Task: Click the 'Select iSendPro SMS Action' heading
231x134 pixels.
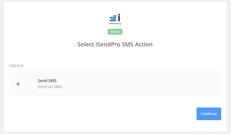Action: (x=115, y=44)
